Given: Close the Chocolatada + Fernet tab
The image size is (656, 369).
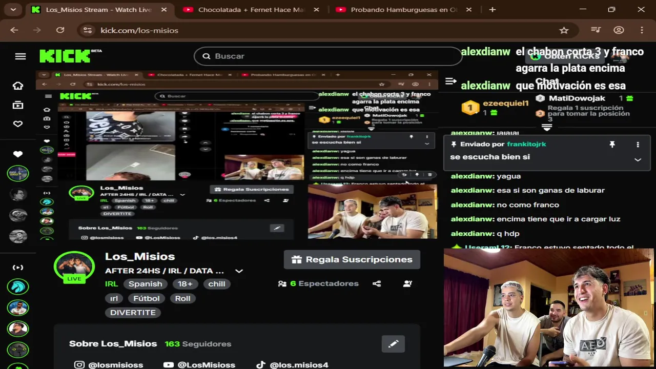Looking at the screenshot, I should (316, 10).
